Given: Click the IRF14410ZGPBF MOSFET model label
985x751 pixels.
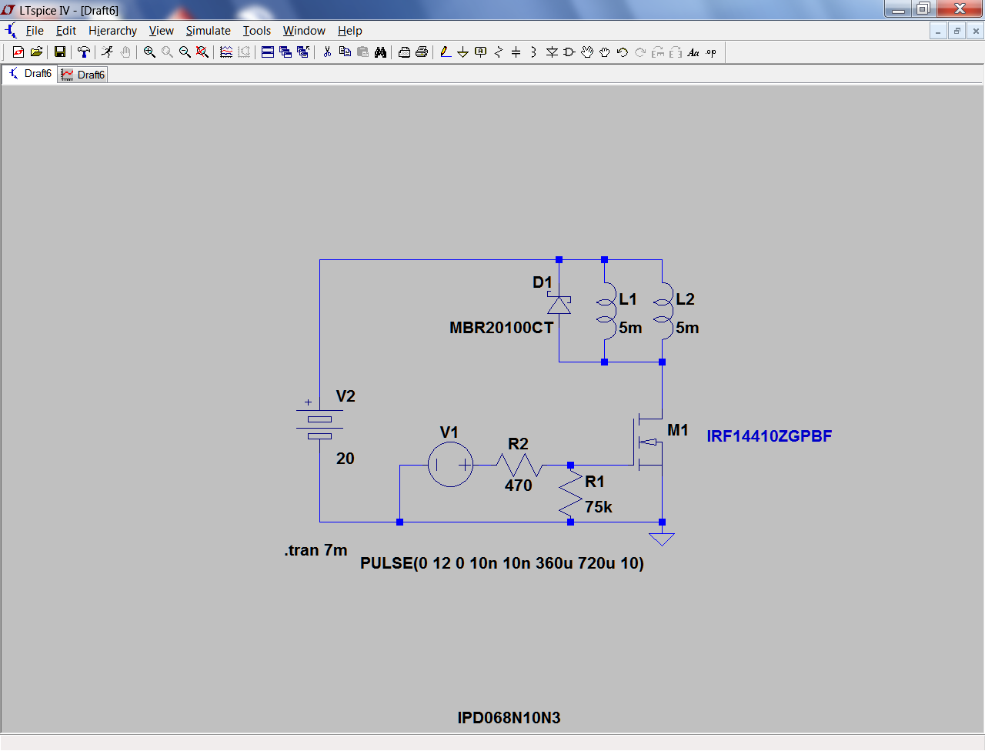Looking at the screenshot, I should tap(770, 436).
